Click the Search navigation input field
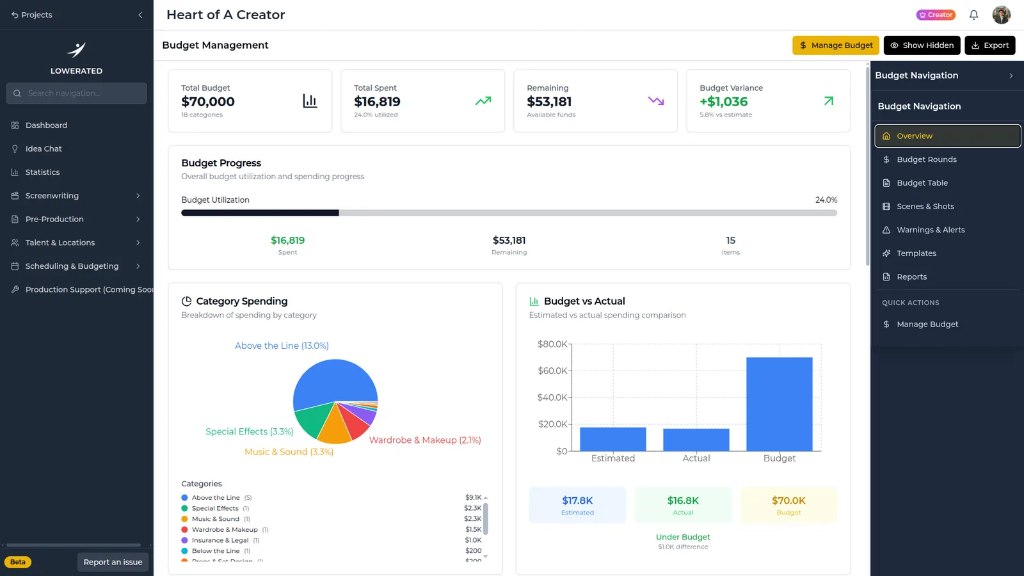 point(77,93)
